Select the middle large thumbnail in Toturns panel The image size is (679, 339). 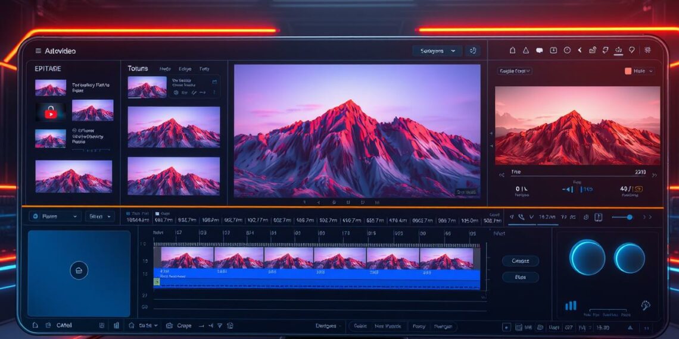coord(174,127)
